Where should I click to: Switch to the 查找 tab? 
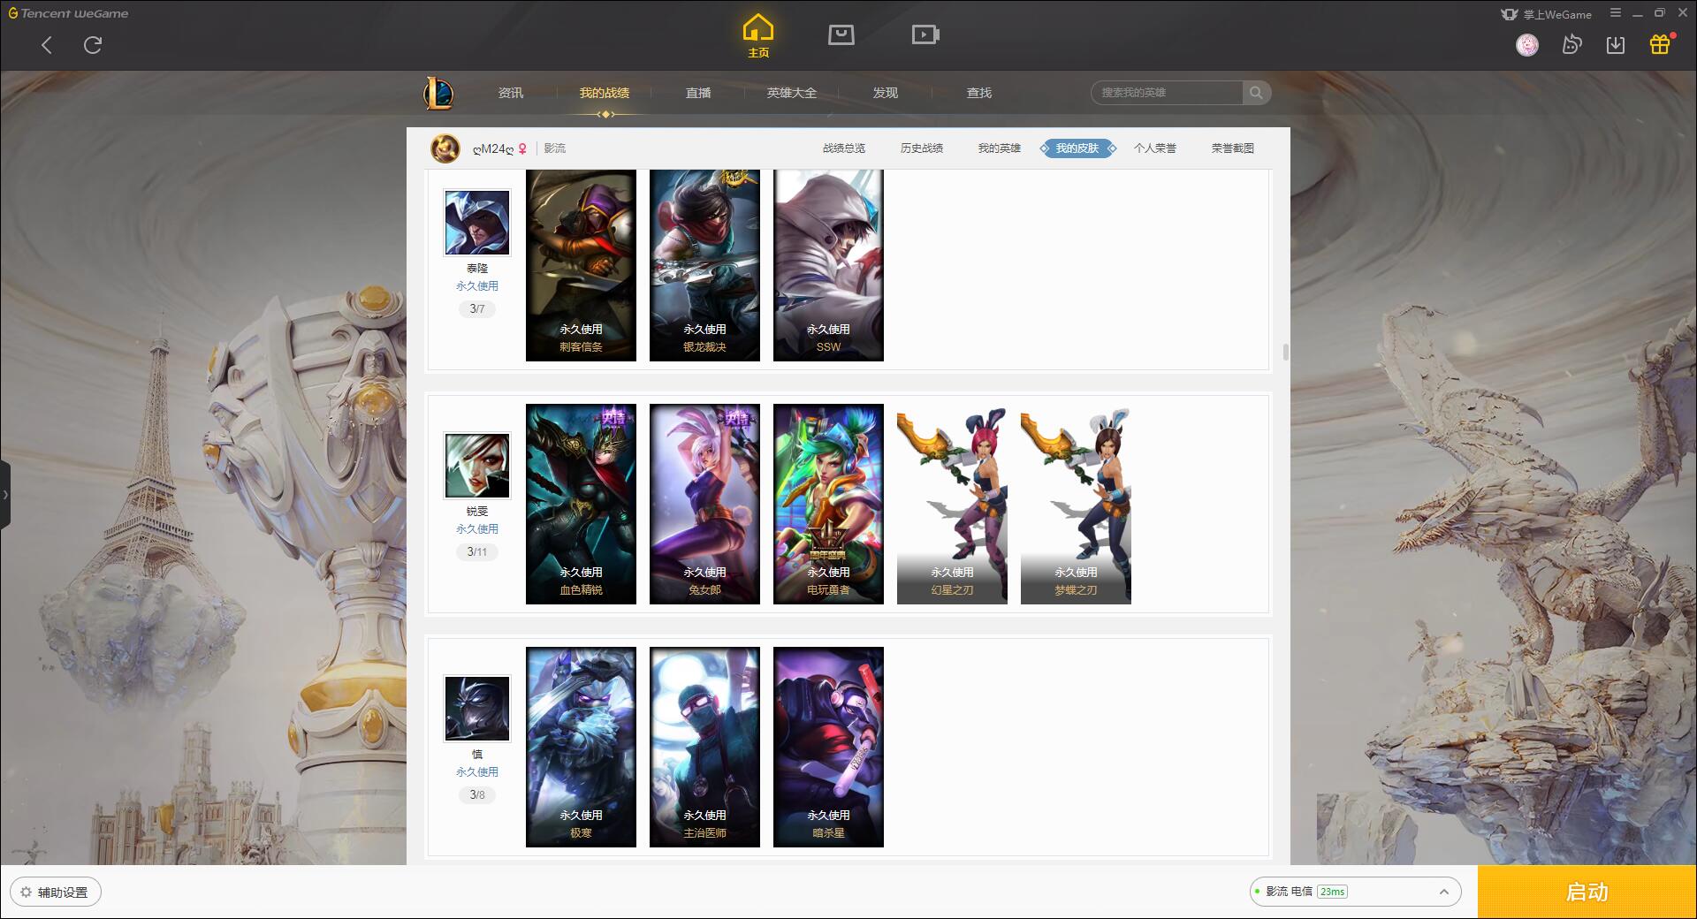pos(979,93)
